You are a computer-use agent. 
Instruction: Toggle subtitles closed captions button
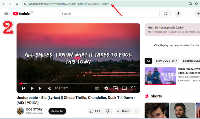(97, 88)
